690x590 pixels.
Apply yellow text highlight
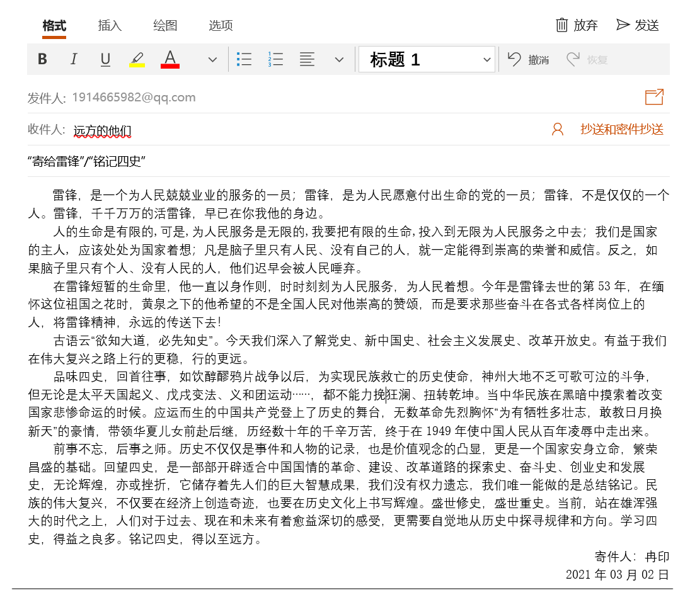tap(137, 60)
